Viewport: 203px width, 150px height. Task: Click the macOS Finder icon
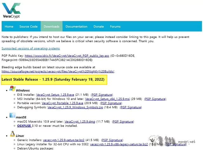click(x=12, y=116)
